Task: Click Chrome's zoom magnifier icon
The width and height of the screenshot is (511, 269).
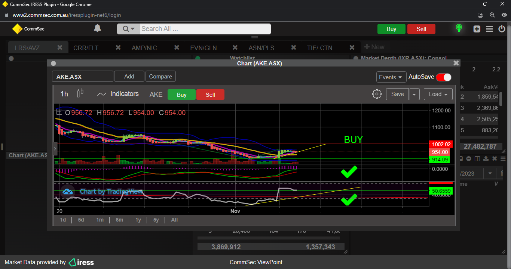Action: [492, 15]
